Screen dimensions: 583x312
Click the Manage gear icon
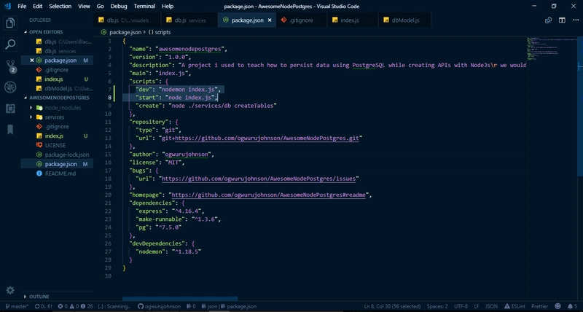[10, 290]
